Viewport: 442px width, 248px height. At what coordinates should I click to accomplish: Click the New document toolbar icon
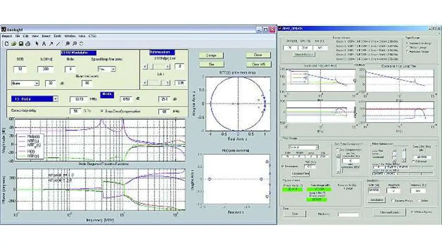[6, 43]
